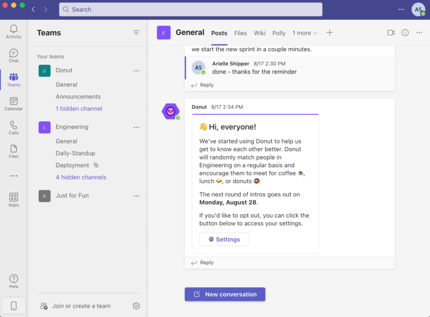Viewport: 430px width, 317px height.
Task: Reply to Arielle Shipper's thread
Action: click(x=203, y=85)
